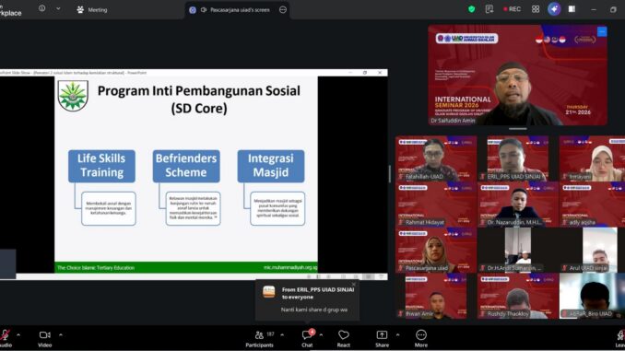The width and height of the screenshot is (625, 351).
Task: Open chat message 'Nanti kami share d grup wa'
Action: tap(314, 310)
